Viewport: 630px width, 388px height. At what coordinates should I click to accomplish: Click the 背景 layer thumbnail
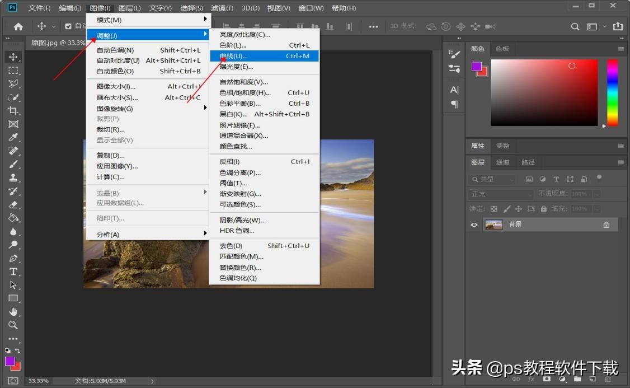click(494, 225)
